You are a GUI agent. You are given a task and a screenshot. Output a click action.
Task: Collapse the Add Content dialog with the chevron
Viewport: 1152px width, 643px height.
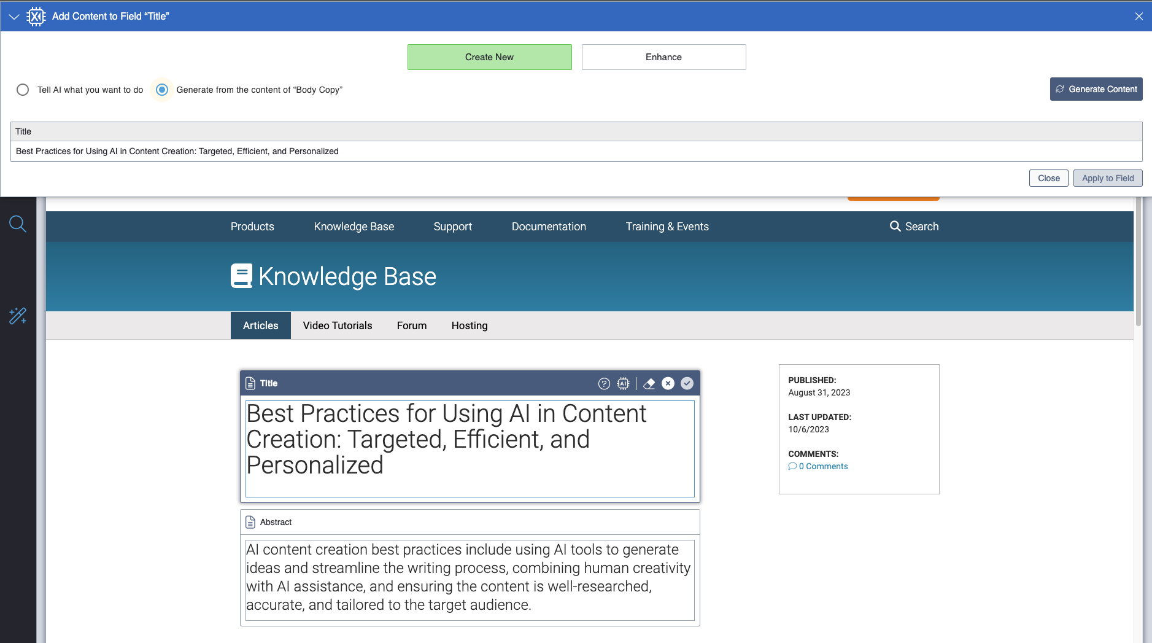(14, 16)
